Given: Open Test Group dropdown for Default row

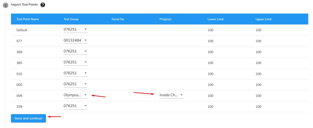Looking at the screenshot, I should [x=75, y=29].
